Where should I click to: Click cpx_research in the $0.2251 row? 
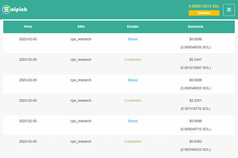pyautogui.click(x=81, y=100)
